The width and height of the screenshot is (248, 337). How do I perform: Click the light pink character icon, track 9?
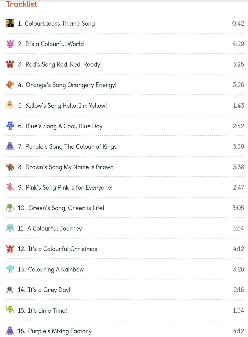[10, 187]
